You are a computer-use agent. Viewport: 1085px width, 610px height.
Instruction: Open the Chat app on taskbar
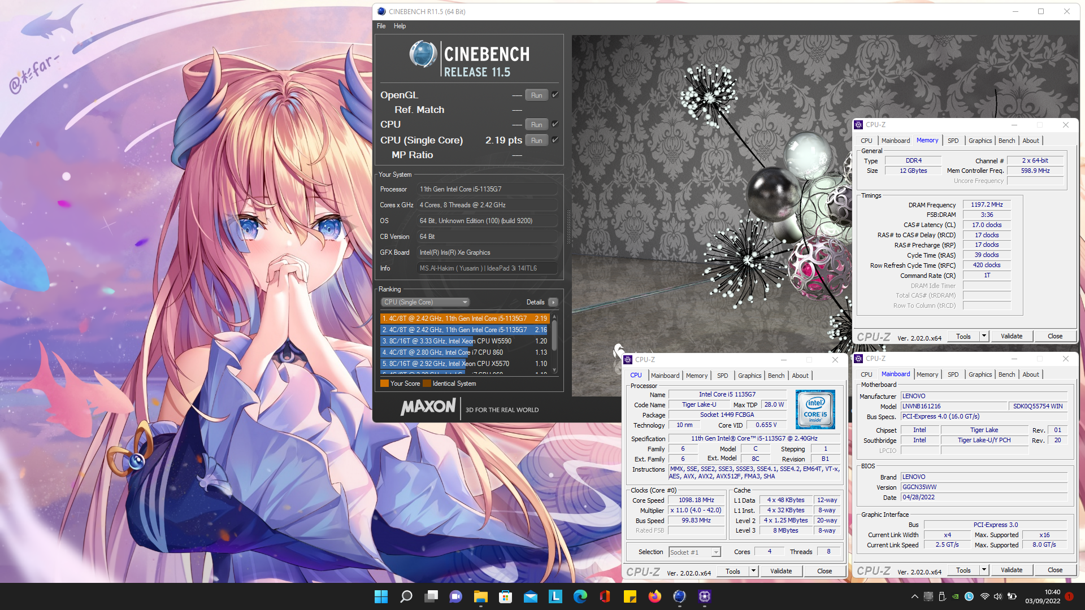(x=456, y=596)
